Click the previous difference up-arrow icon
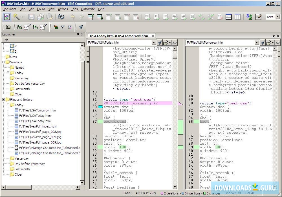282x197 pixels. (91, 17)
